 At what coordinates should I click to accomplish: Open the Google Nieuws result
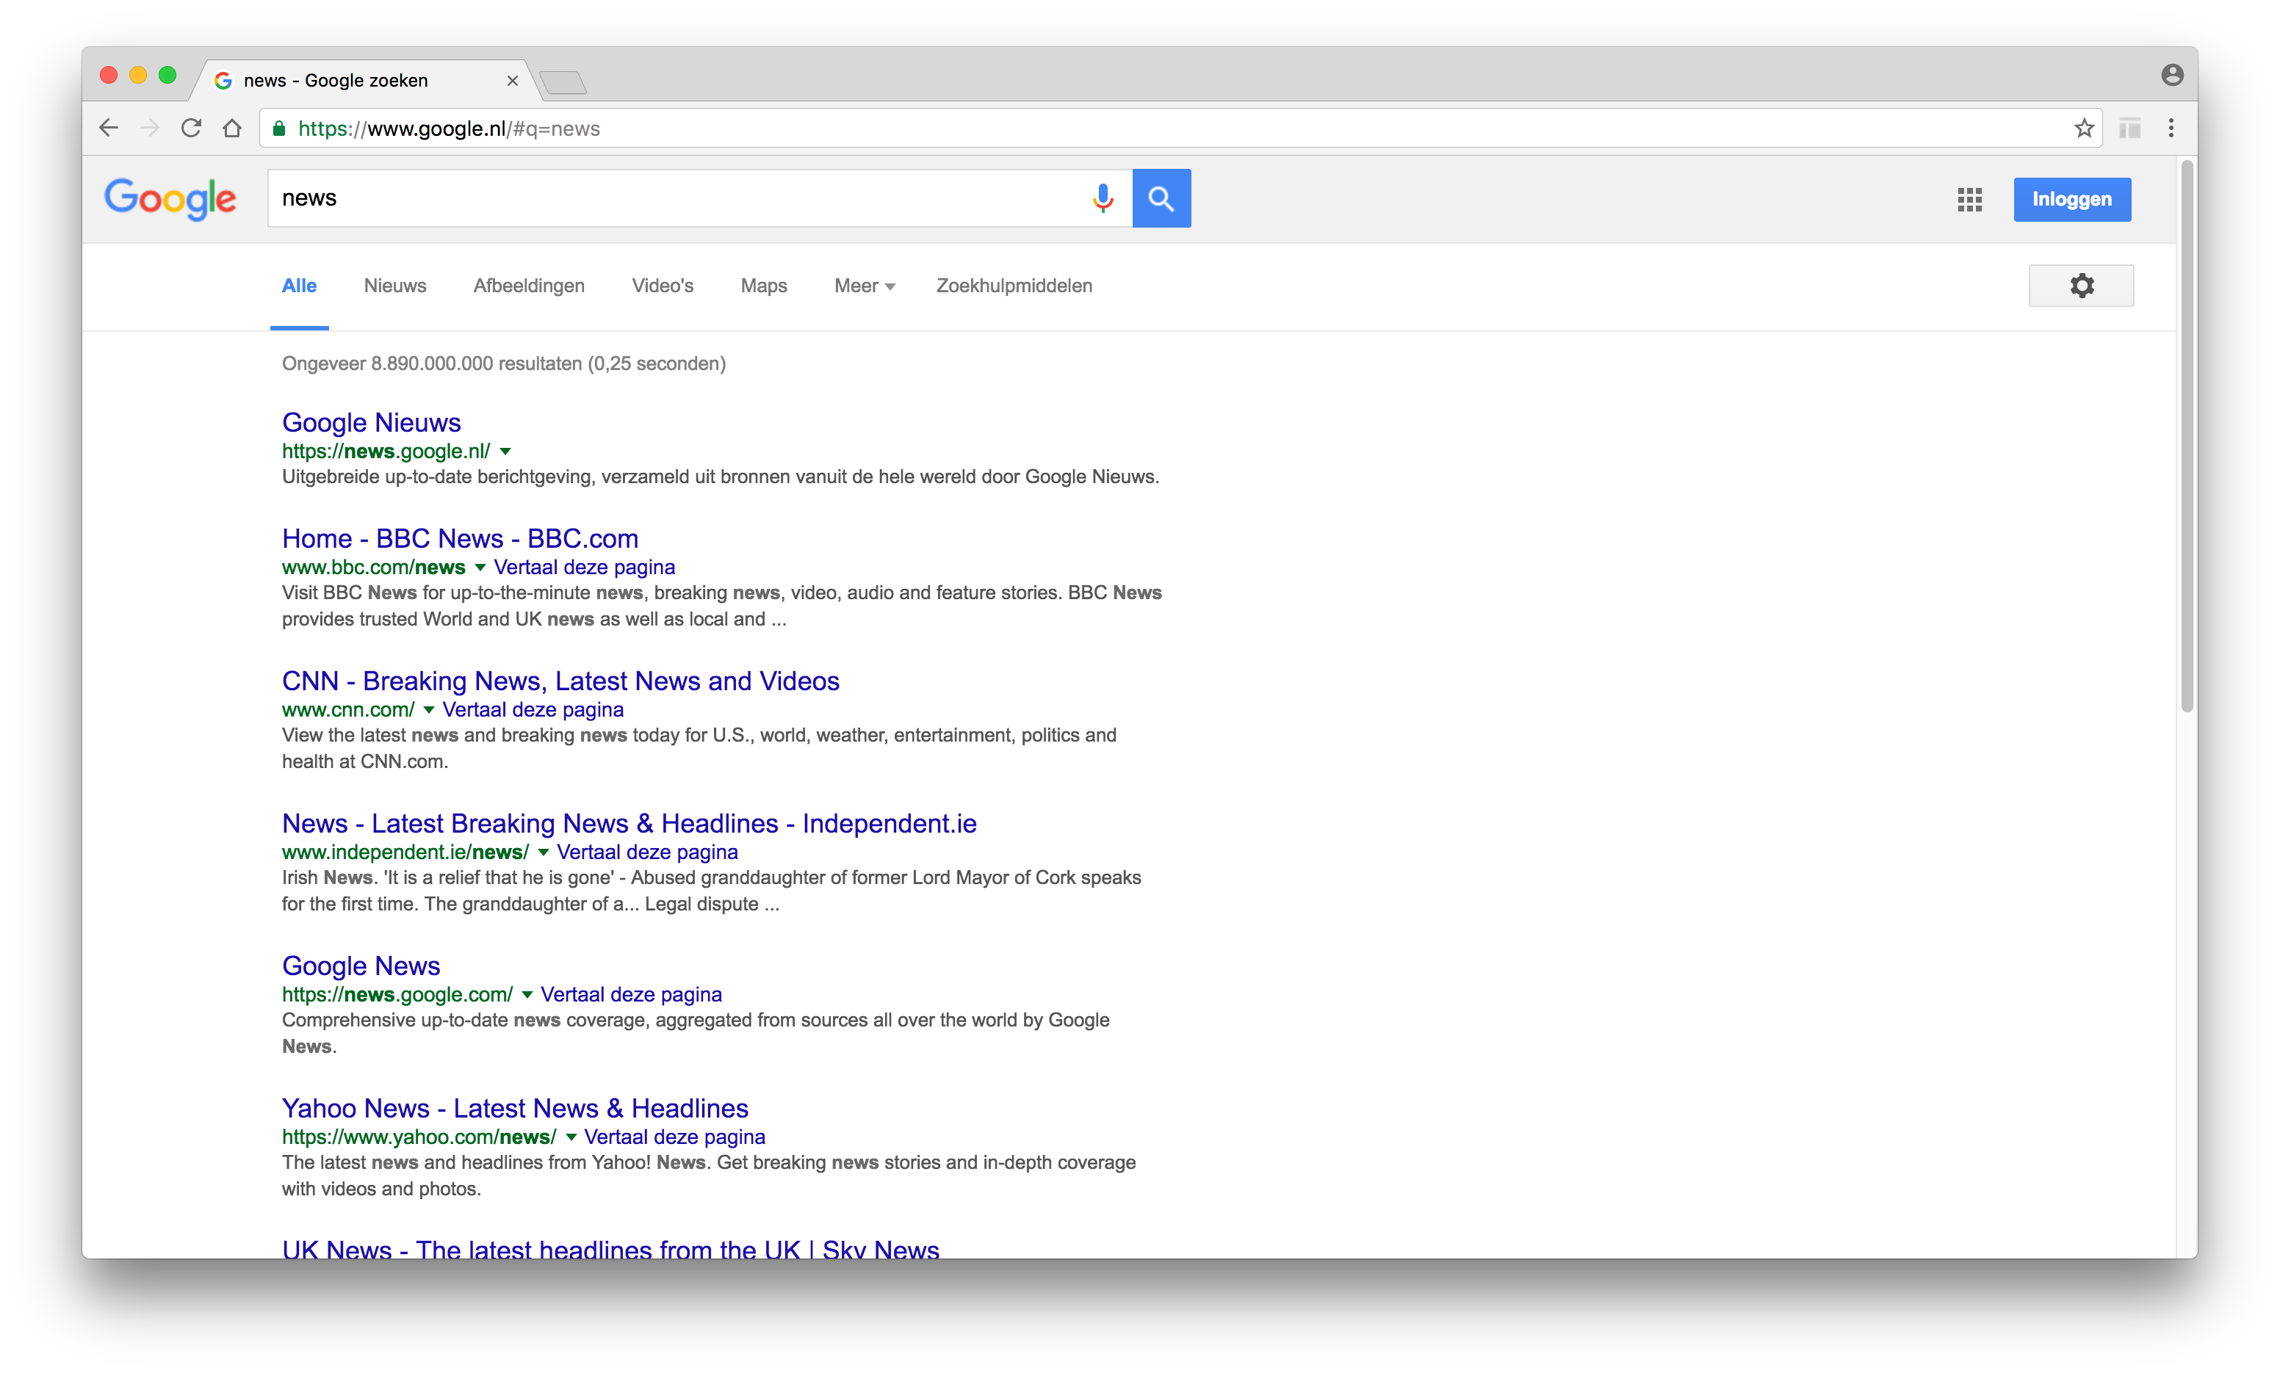pos(371,423)
